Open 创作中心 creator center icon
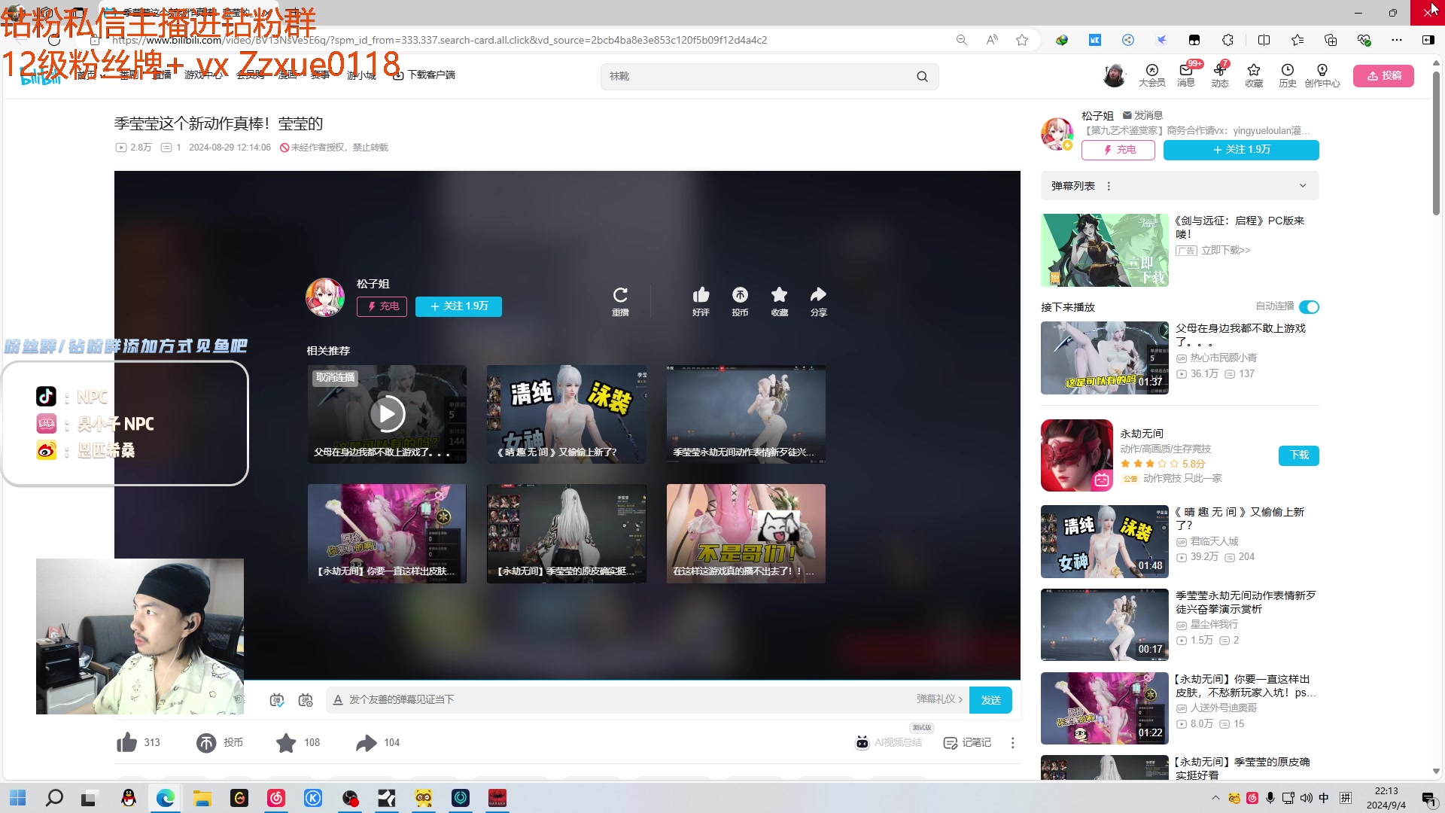Image resolution: width=1445 pixels, height=813 pixels. pyautogui.click(x=1322, y=75)
